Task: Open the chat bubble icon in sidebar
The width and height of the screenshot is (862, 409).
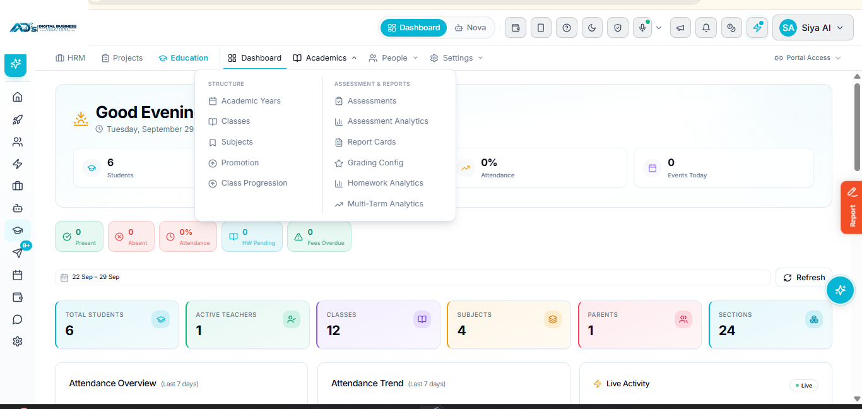Action: 18,319
